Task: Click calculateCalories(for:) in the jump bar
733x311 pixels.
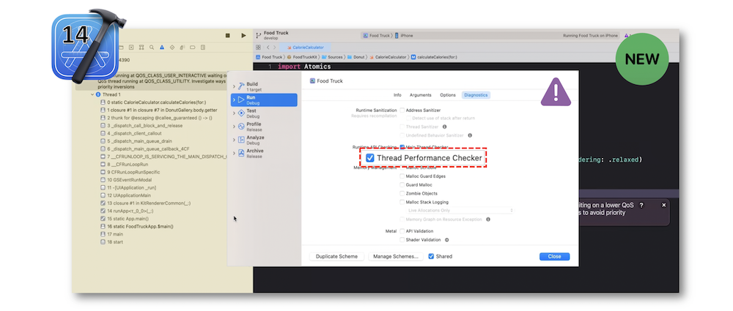Action: click(x=434, y=57)
